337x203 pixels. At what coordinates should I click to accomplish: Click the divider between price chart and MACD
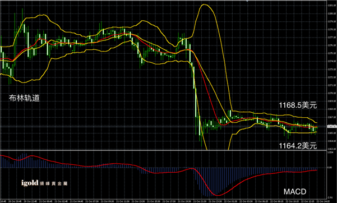click(163, 150)
